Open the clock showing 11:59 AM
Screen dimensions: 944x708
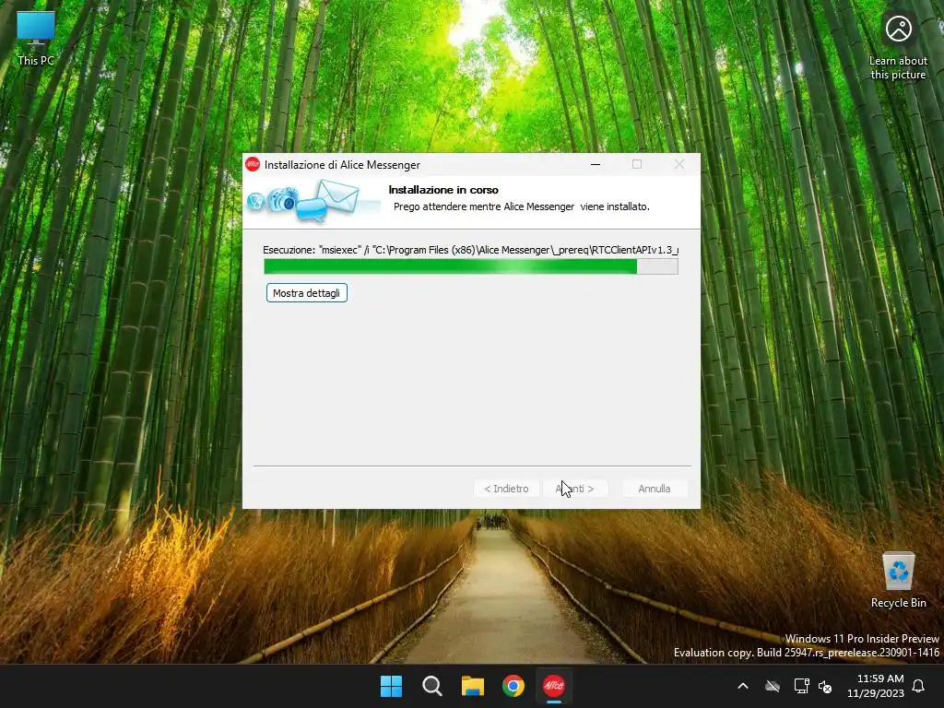(x=876, y=686)
